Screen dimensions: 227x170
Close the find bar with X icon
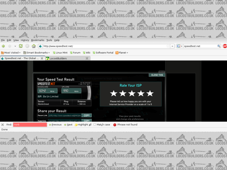click(2, 125)
